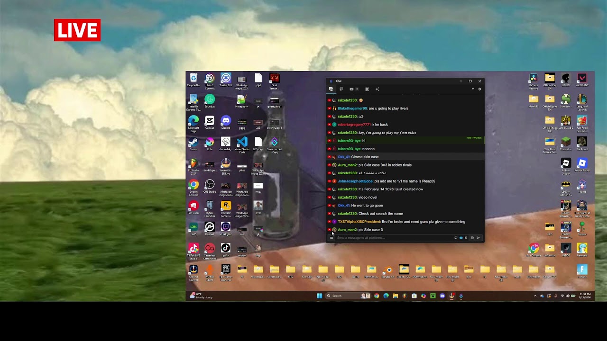Open Krita desktop shortcut
The image size is (607, 341).
210,143
